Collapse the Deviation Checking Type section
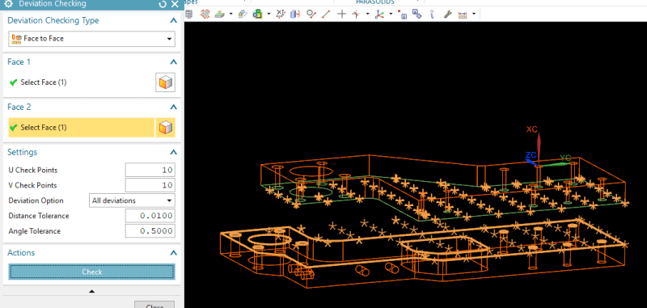The height and width of the screenshot is (308, 647). pyautogui.click(x=174, y=20)
